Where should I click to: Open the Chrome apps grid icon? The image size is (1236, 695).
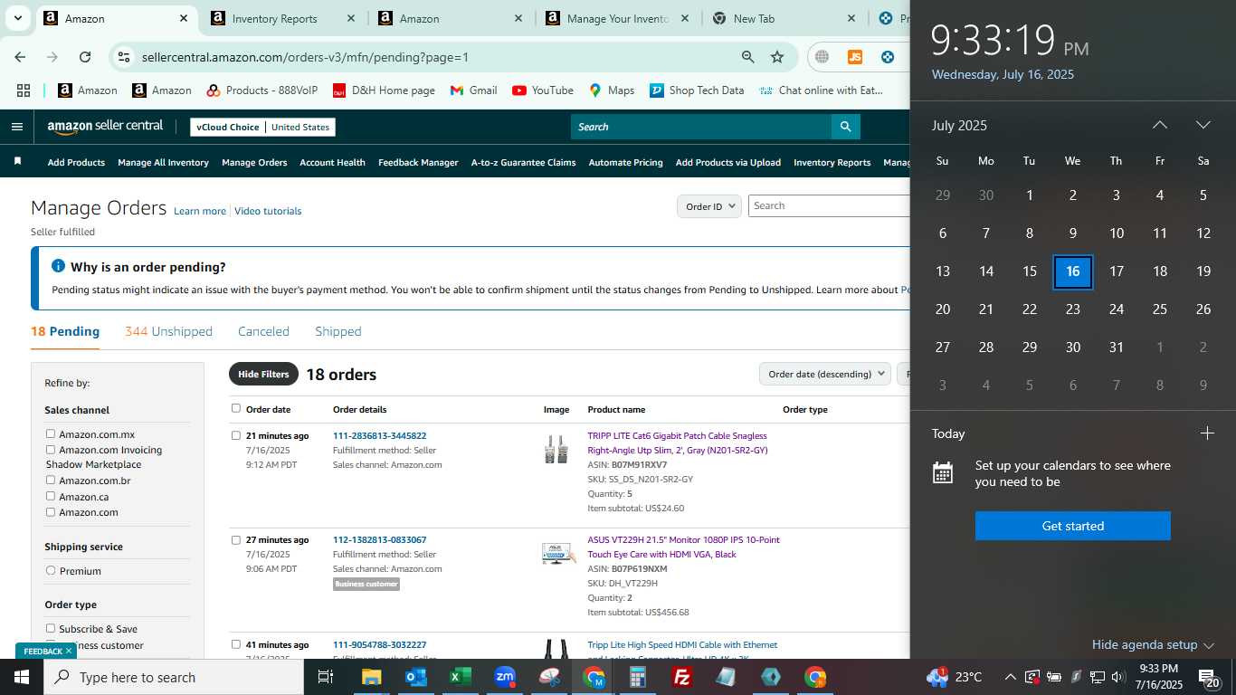[24, 90]
